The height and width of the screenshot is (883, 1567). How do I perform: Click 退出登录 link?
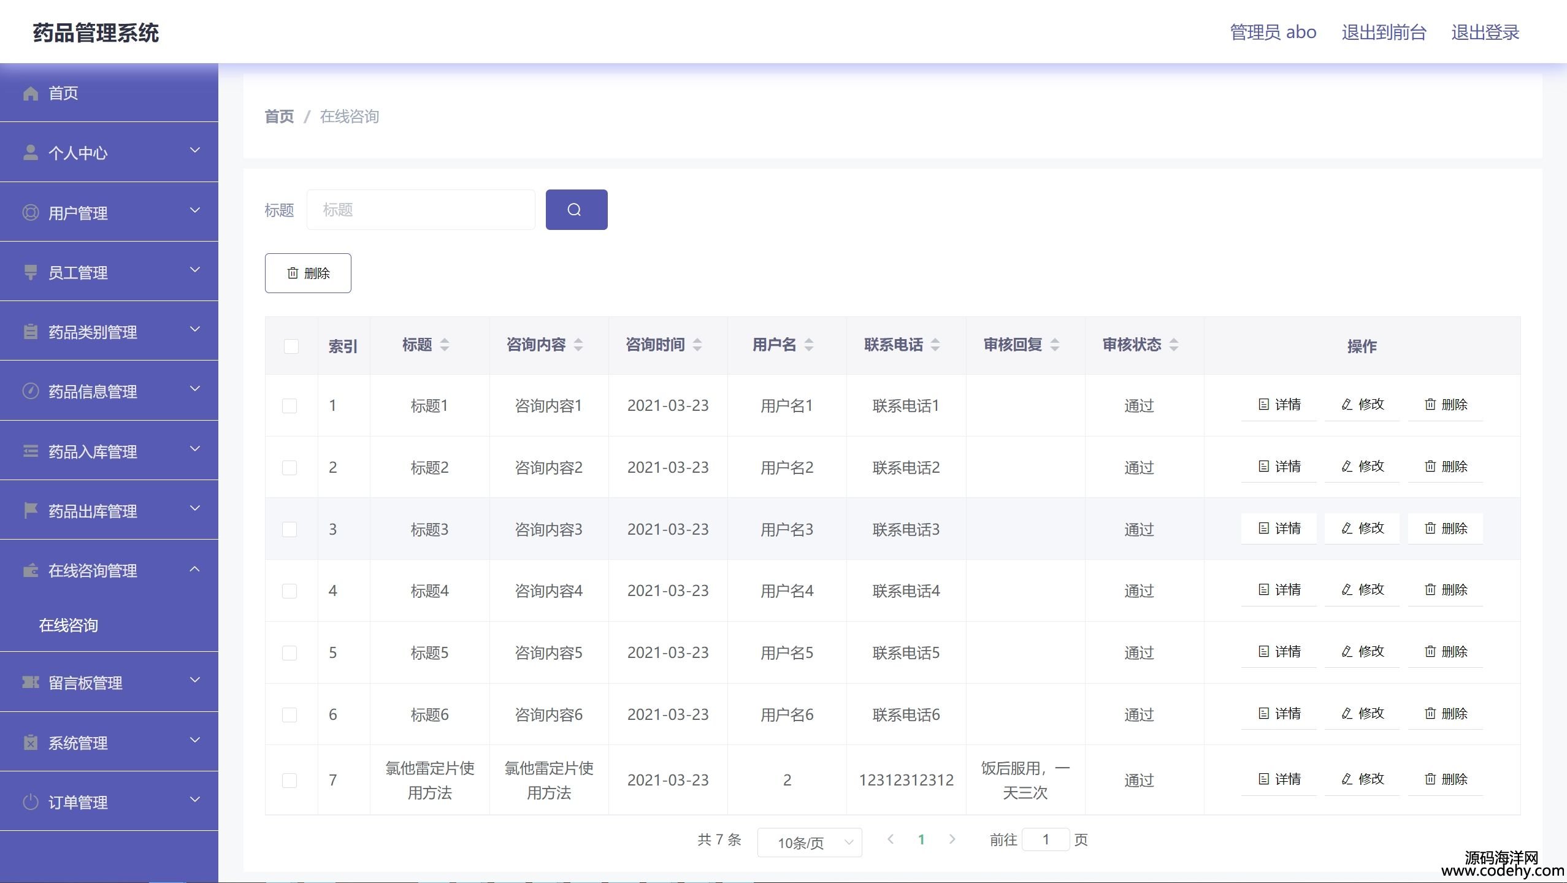pyautogui.click(x=1485, y=32)
